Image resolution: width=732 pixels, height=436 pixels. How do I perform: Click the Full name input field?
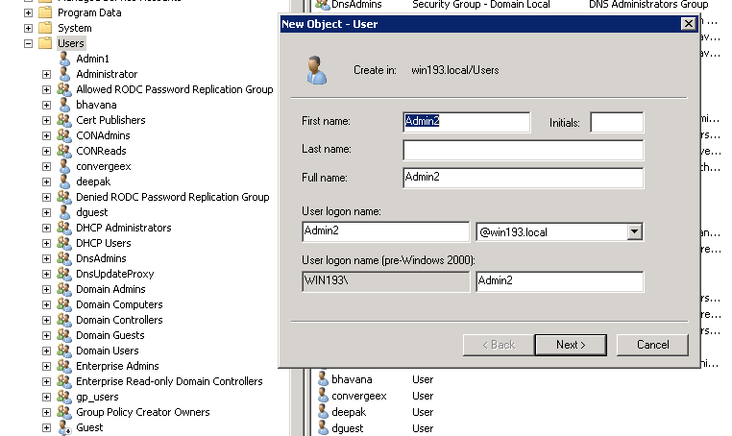coord(524,178)
